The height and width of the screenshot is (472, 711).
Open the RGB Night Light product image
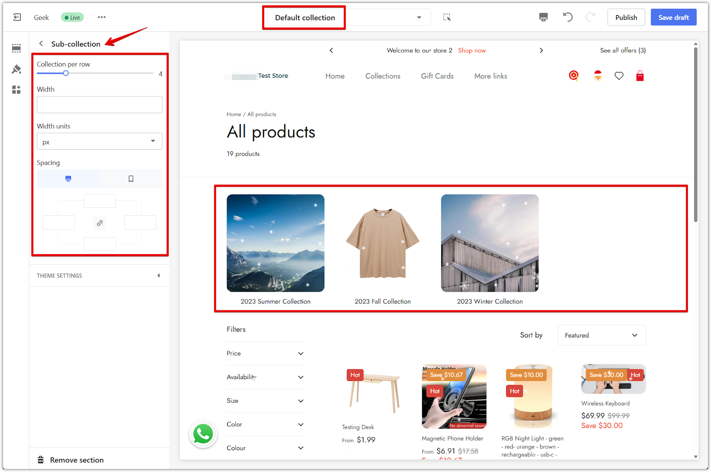(533, 397)
